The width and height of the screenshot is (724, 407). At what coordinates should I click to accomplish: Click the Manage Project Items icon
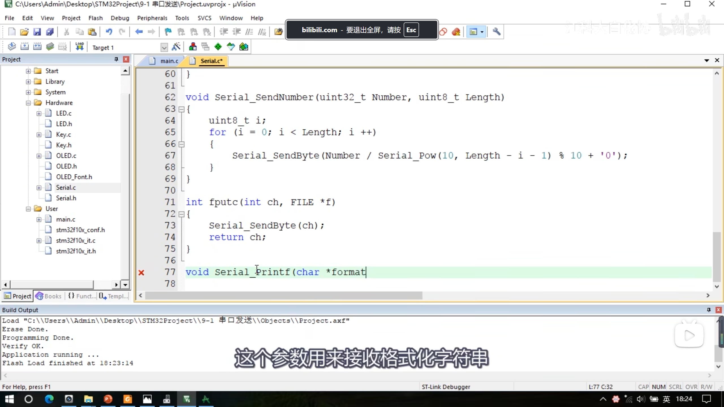tap(193, 47)
